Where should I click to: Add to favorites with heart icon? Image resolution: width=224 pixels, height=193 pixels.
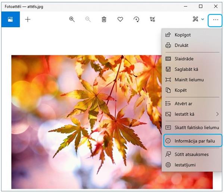(120, 19)
